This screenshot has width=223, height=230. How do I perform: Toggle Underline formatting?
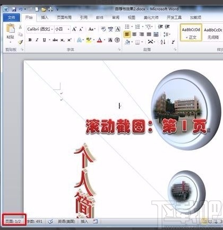(x=44, y=40)
